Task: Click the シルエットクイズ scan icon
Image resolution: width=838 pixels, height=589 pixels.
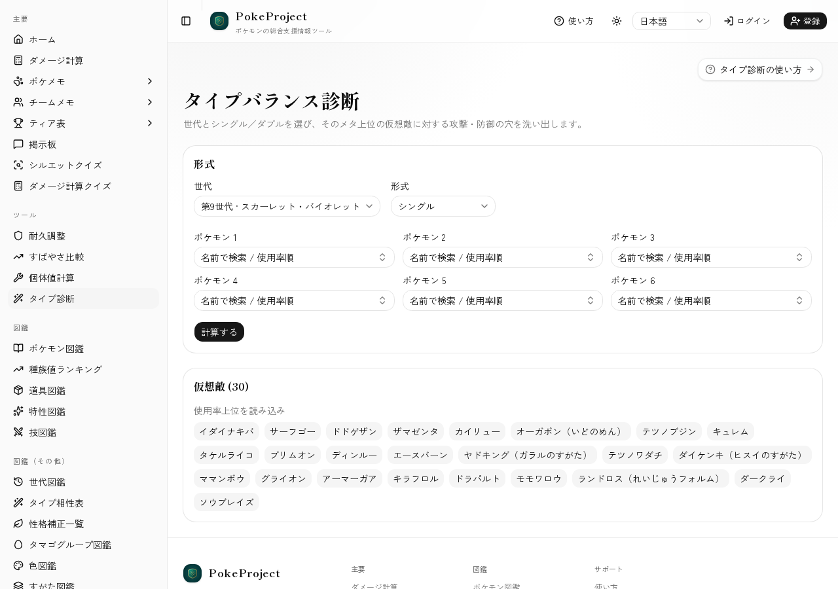Action: 18,165
